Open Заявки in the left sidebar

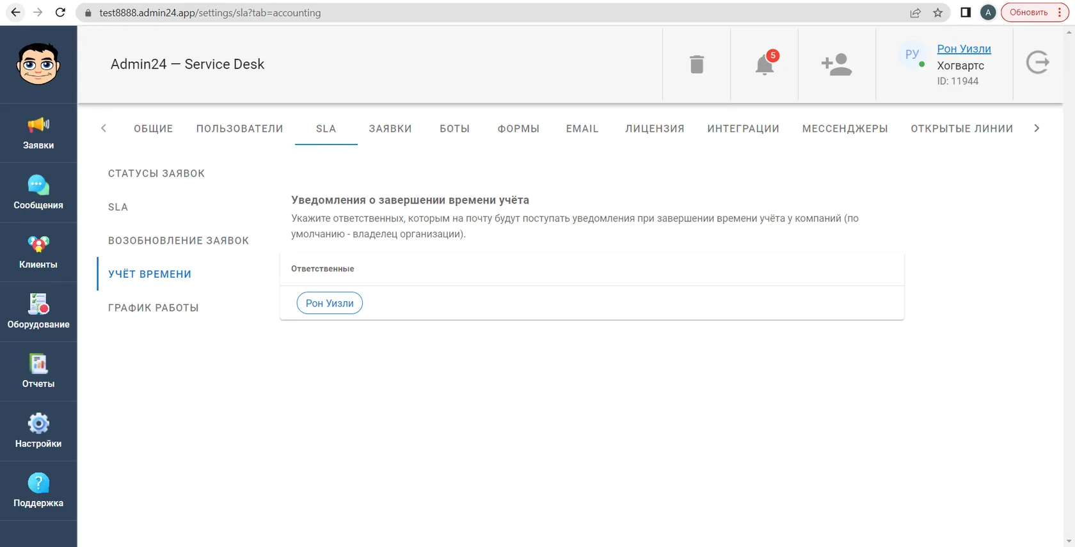[38, 133]
